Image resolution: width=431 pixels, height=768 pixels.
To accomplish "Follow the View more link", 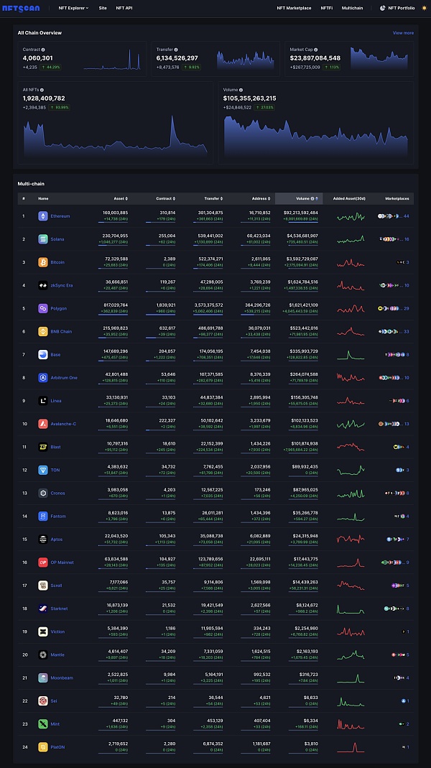I will 403,33.
